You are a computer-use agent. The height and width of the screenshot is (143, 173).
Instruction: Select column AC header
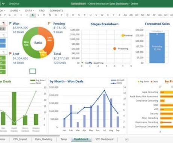coord(137,15)
